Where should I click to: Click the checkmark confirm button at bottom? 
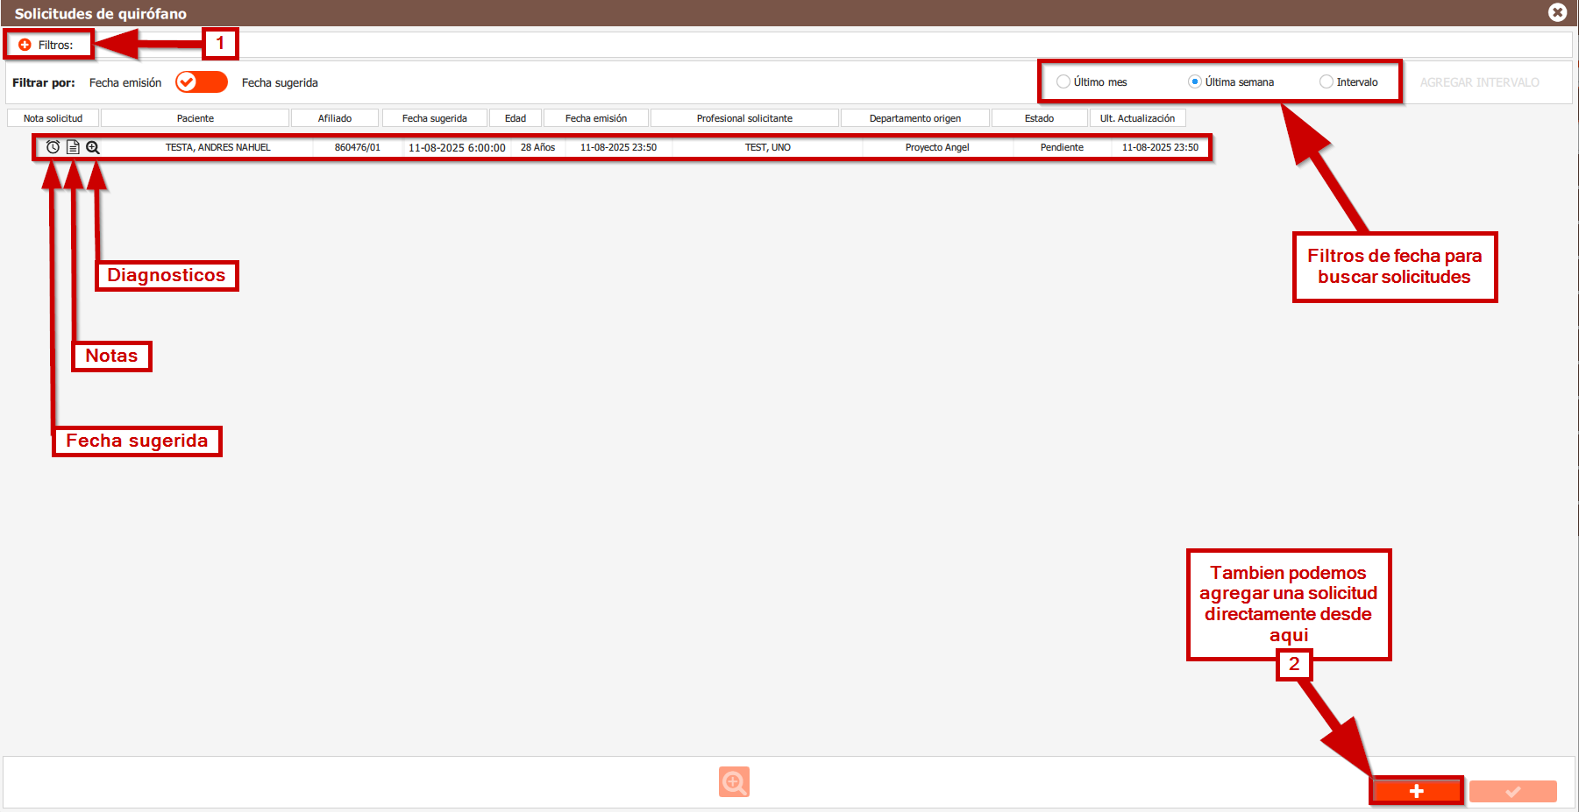(1512, 791)
